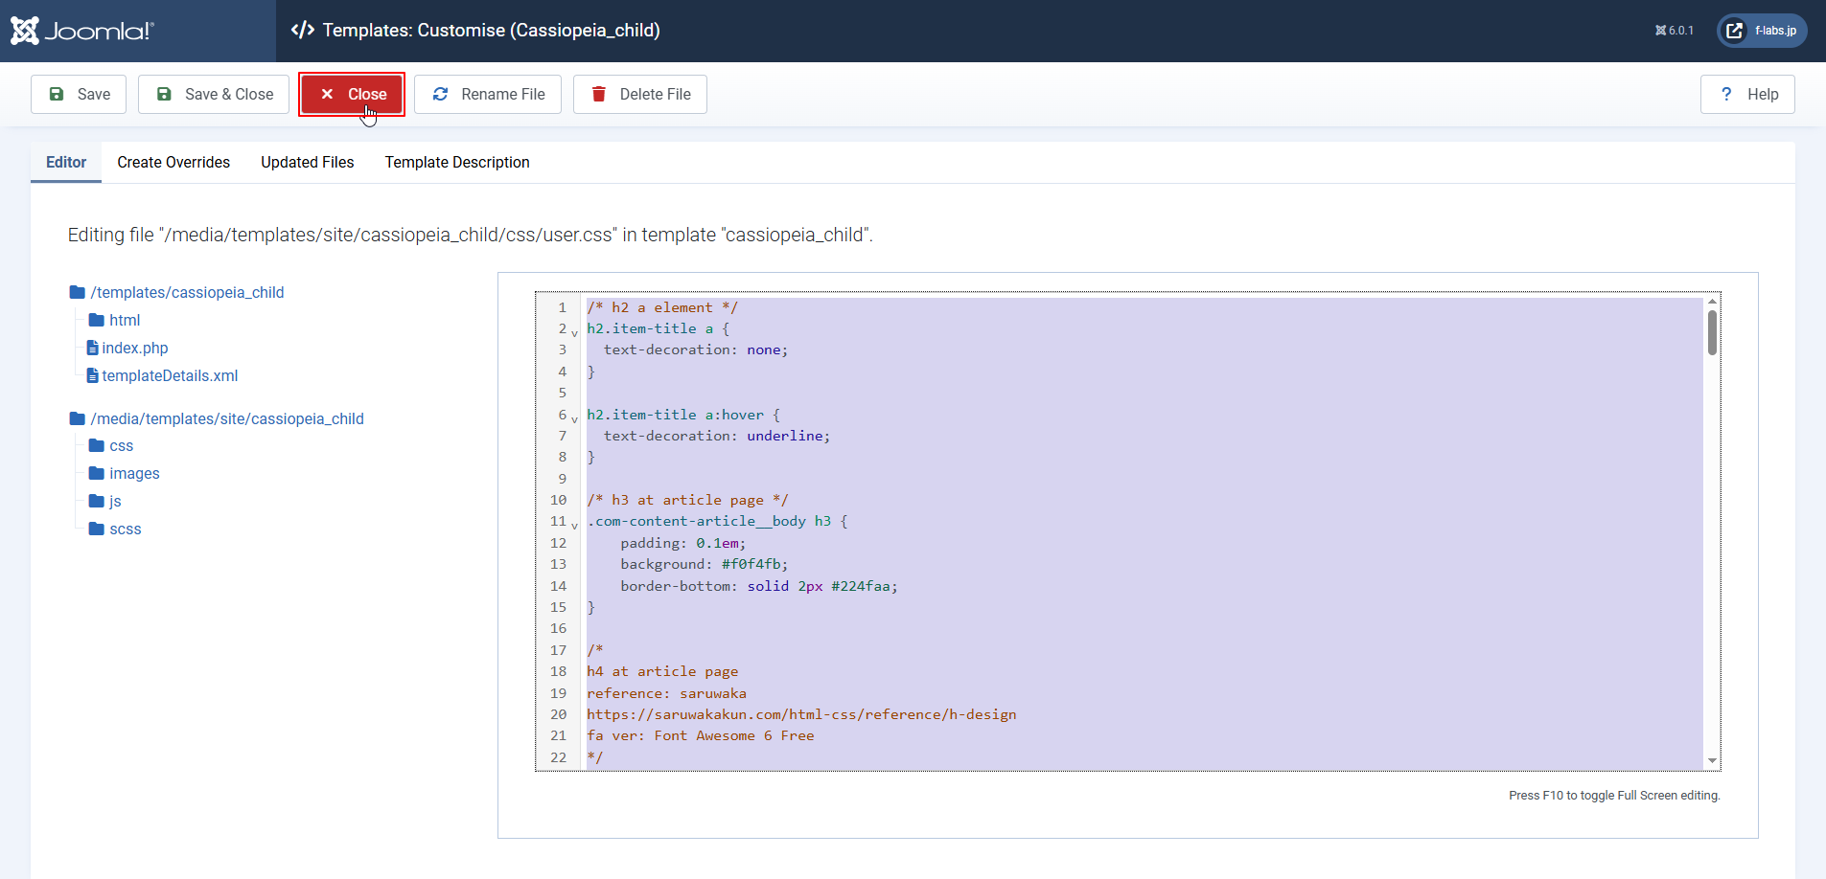
Task: Click the editor scrollbar down arrow
Action: coord(1712,760)
